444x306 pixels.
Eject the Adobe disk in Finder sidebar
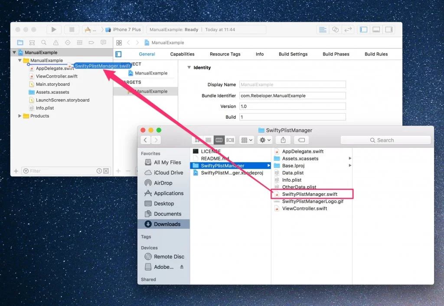(182, 267)
